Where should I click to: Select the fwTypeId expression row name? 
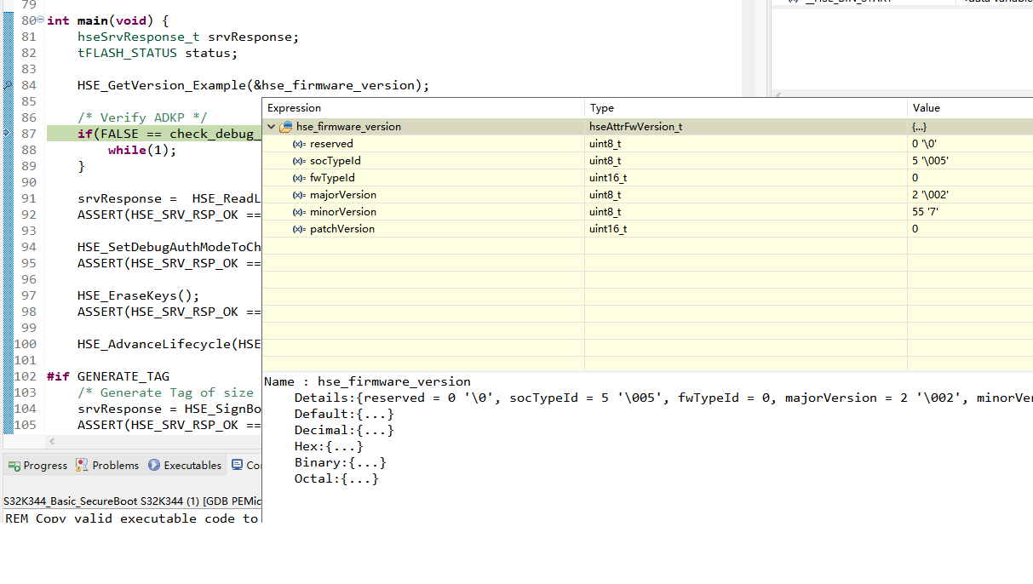pos(332,178)
